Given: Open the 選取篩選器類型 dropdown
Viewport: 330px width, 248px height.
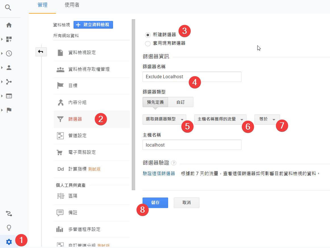Looking at the screenshot, I should pos(164,119).
